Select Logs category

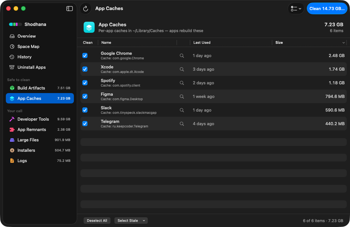[40, 161]
